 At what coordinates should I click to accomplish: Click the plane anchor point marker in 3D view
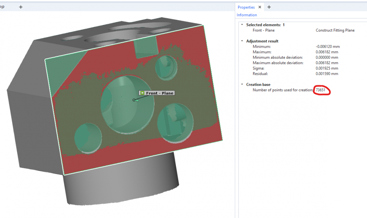[134, 100]
